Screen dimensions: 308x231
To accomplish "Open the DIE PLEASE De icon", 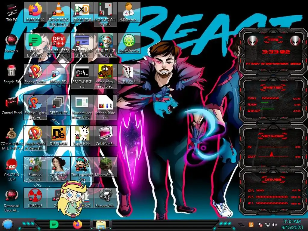I will coord(59,136).
